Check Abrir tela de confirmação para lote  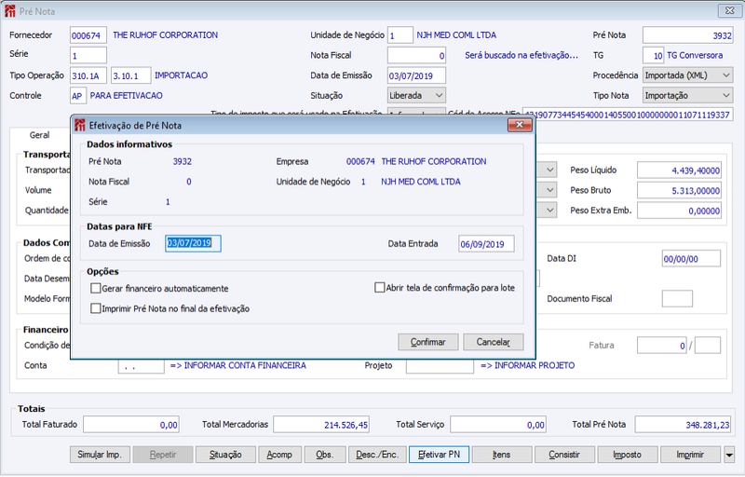click(379, 288)
